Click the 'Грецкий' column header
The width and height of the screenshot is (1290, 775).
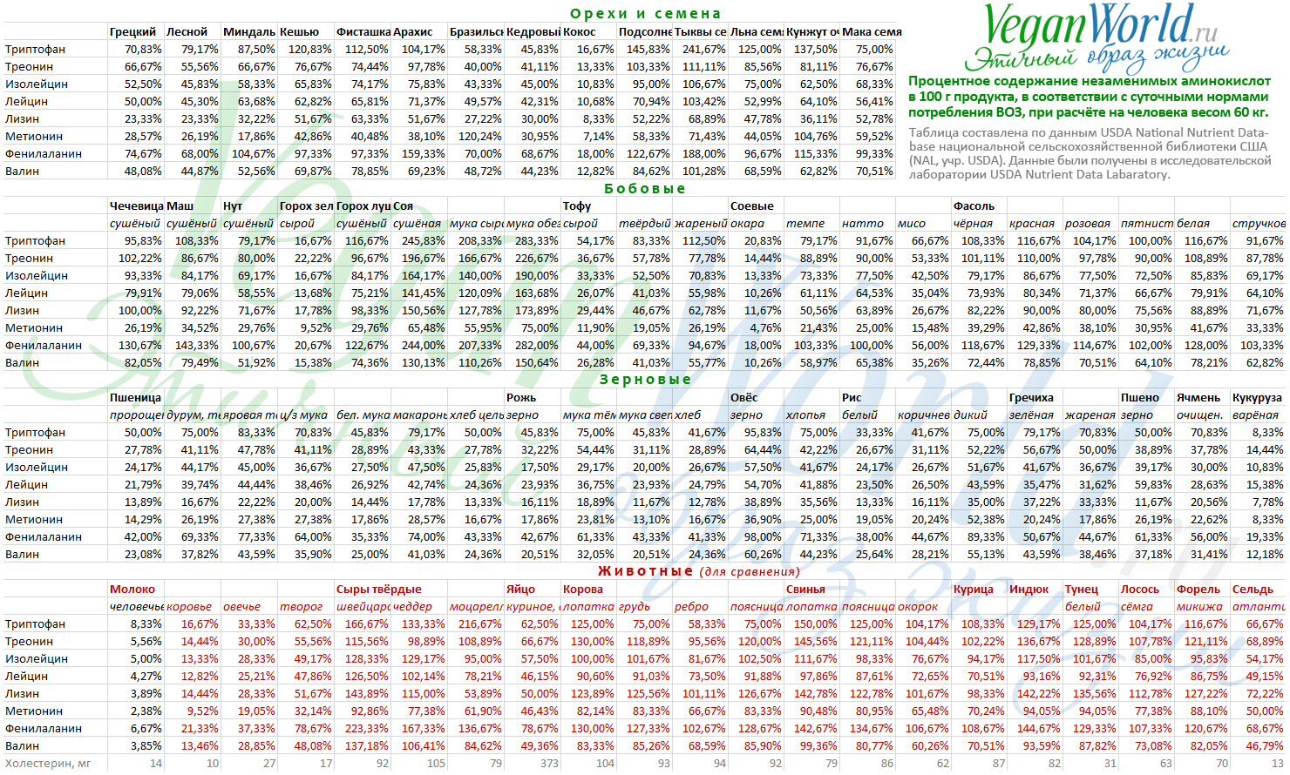132,31
